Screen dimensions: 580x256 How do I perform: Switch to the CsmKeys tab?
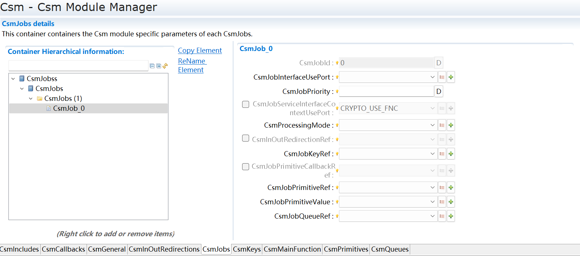247,249
